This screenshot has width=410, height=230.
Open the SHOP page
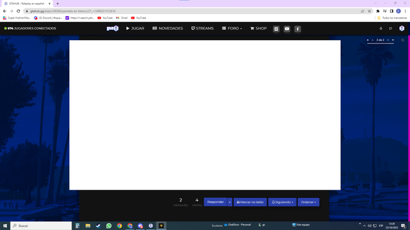click(x=258, y=28)
